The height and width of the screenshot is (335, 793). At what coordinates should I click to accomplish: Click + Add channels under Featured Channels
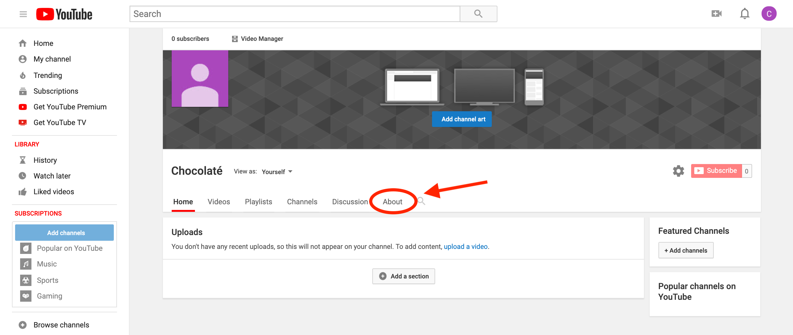click(686, 250)
